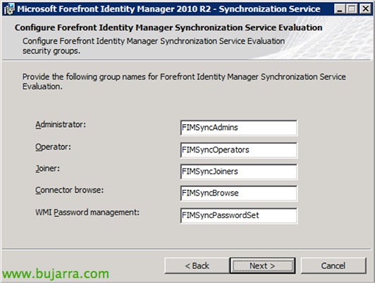Click the Operator label

coord(53,147)
